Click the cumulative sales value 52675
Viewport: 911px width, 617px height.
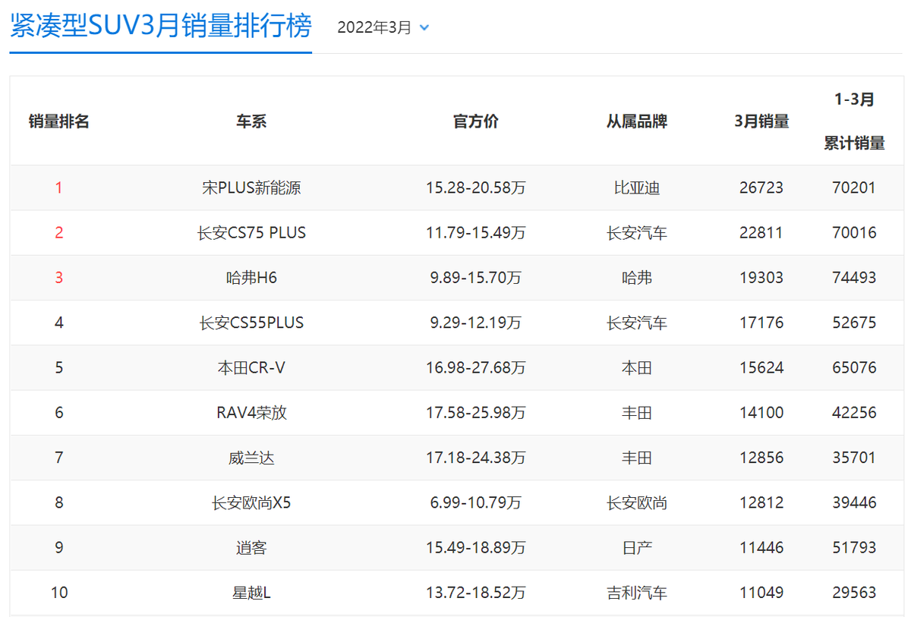coord(854,323)
